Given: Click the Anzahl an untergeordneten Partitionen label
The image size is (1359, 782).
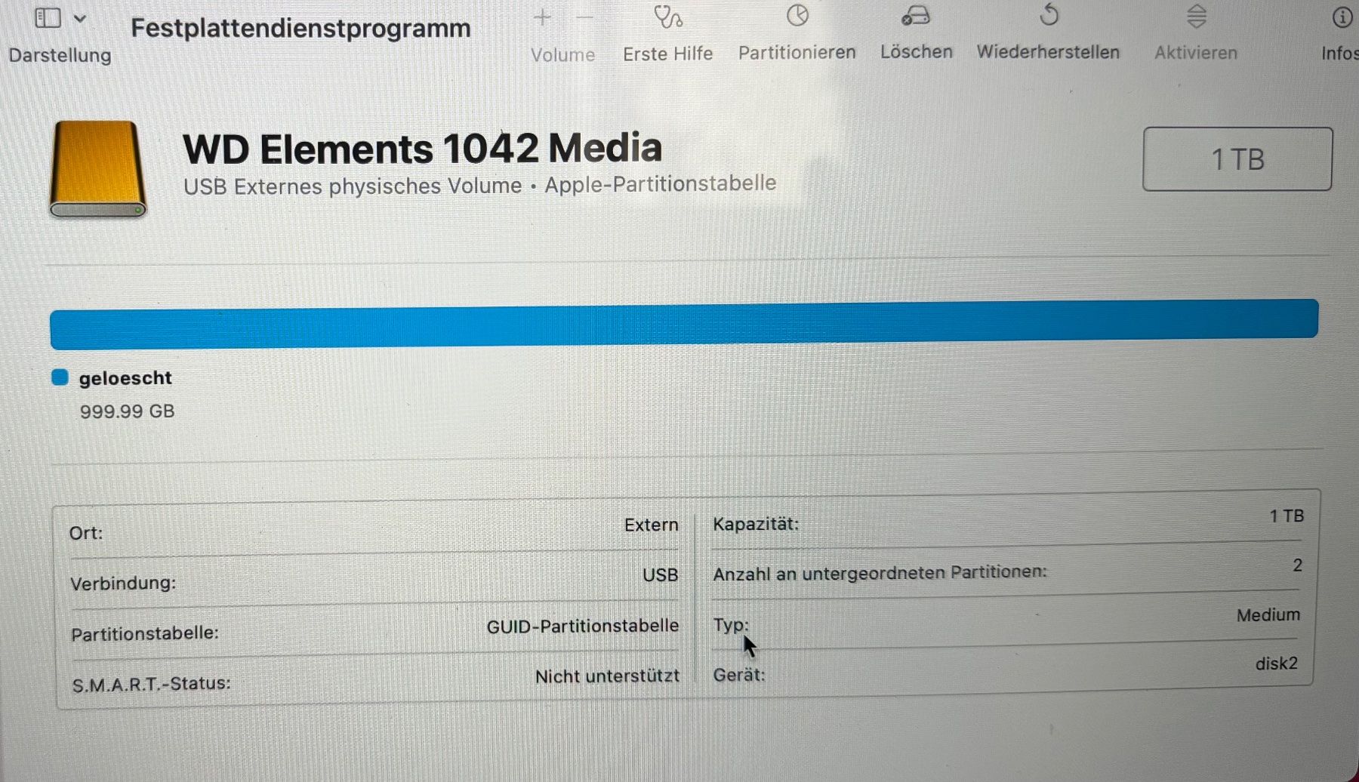Looking at the screenshot, I should (880, 573).
